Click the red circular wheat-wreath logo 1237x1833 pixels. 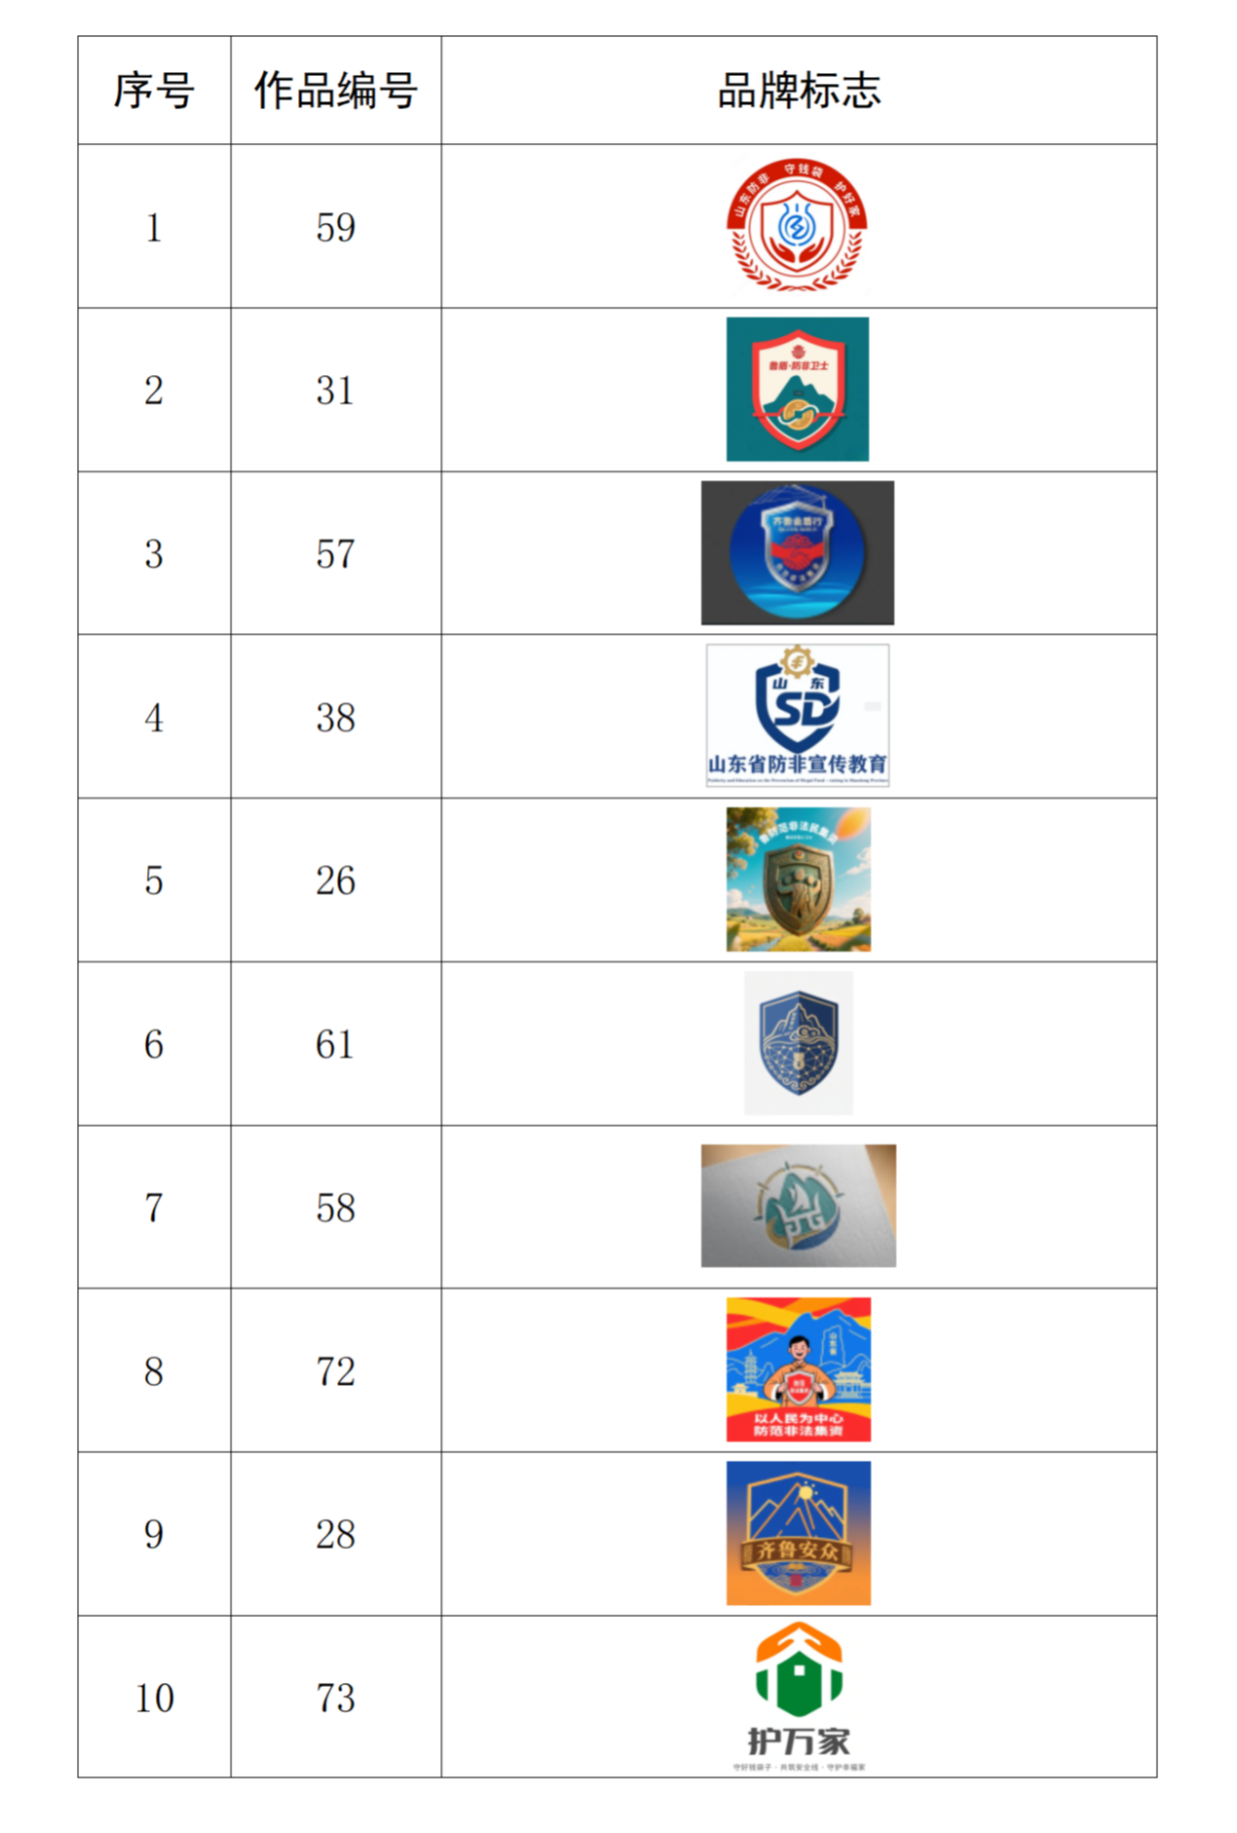797,226
